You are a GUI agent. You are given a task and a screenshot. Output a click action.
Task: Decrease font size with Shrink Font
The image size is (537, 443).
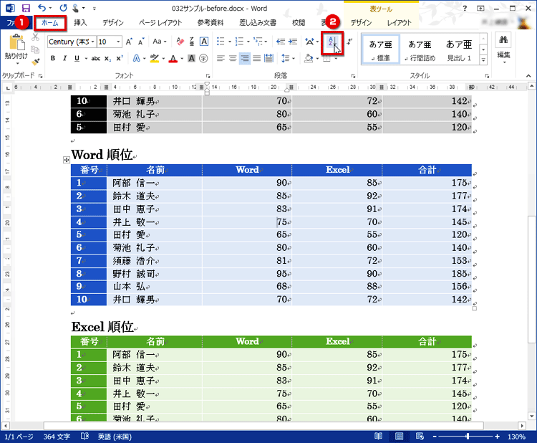point(141,42)
